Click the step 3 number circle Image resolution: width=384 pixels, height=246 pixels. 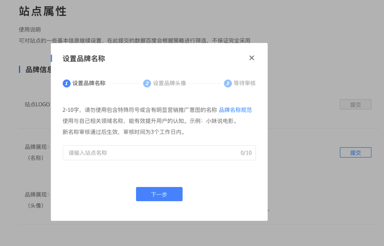(228, 83)
